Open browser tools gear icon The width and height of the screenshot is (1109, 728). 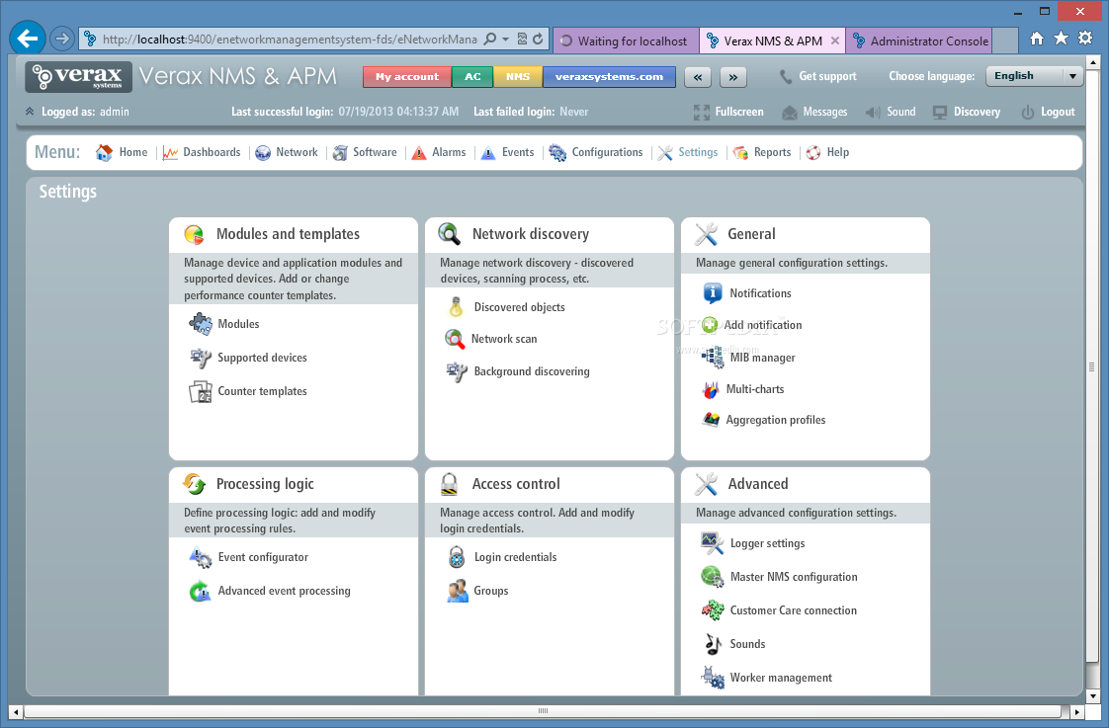coord(1085,39)
